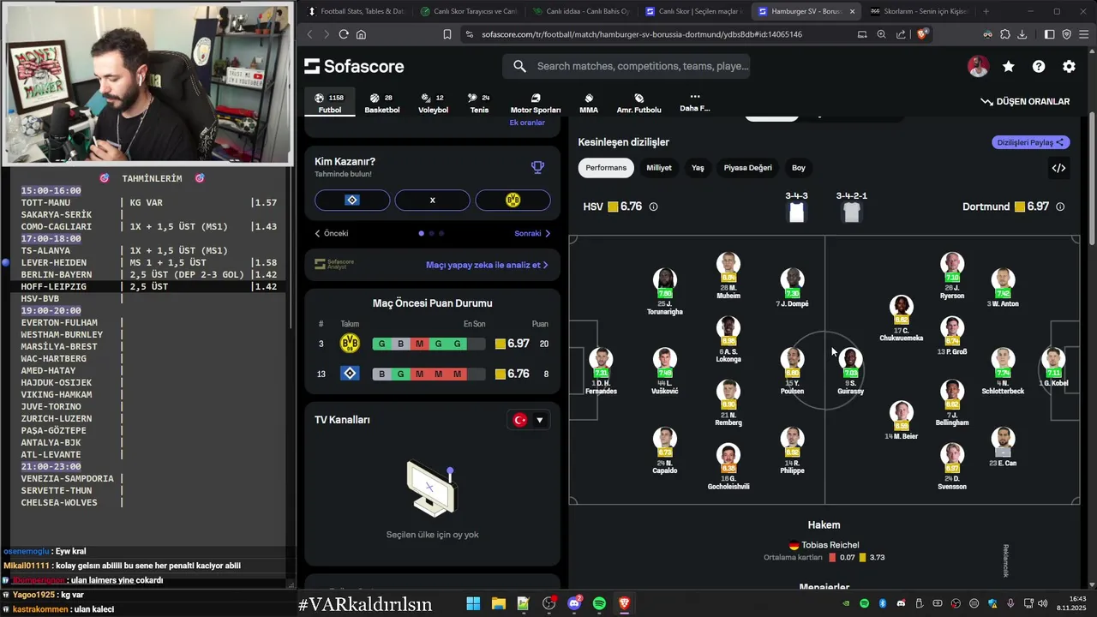Open Discord from the taskbar

pyautogui.click(x=574, y=603)
